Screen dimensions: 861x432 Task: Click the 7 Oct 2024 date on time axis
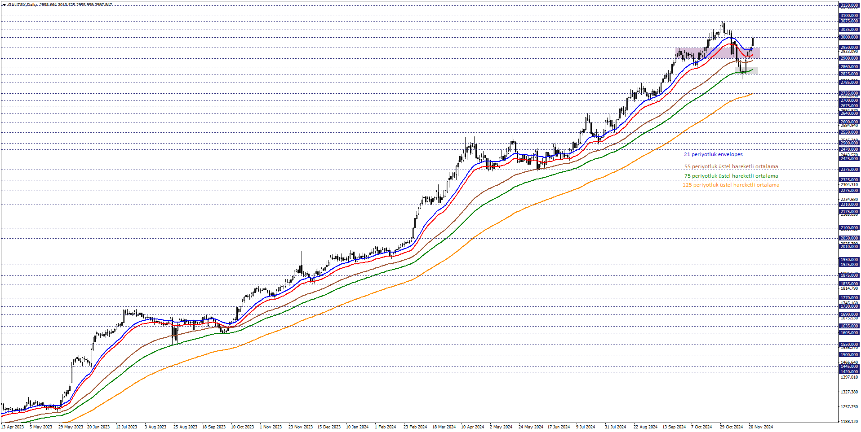point(701,427)
